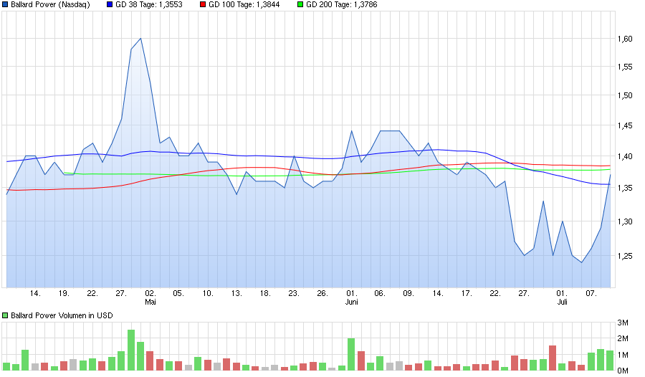The width and height of the screenshot is (645, 377).
Task: Click the red GD 100 Tage legend swatch
Action: pos(202,5)
